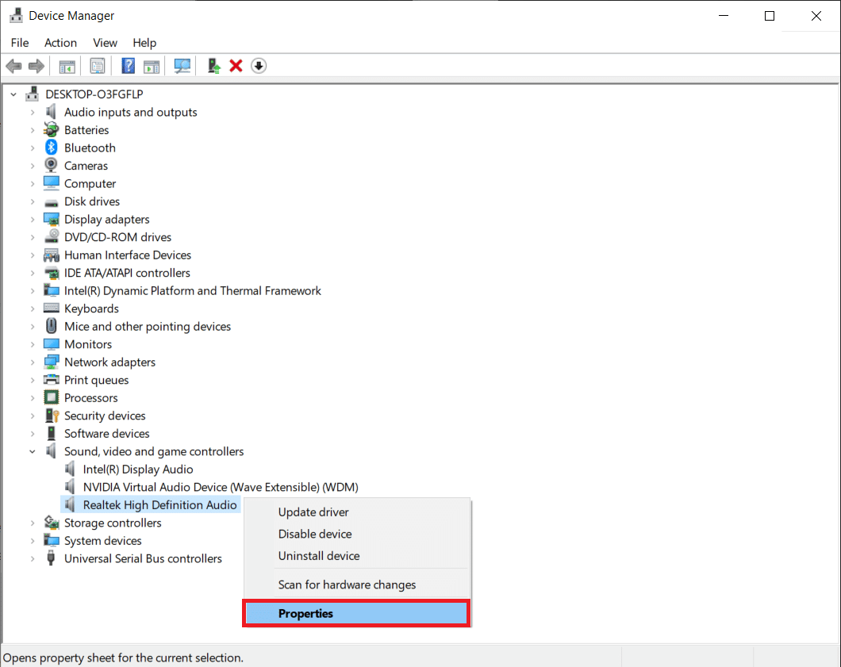841x667 pixels.
Task: Click the "Print queues" label
Action: click(97, 380)
